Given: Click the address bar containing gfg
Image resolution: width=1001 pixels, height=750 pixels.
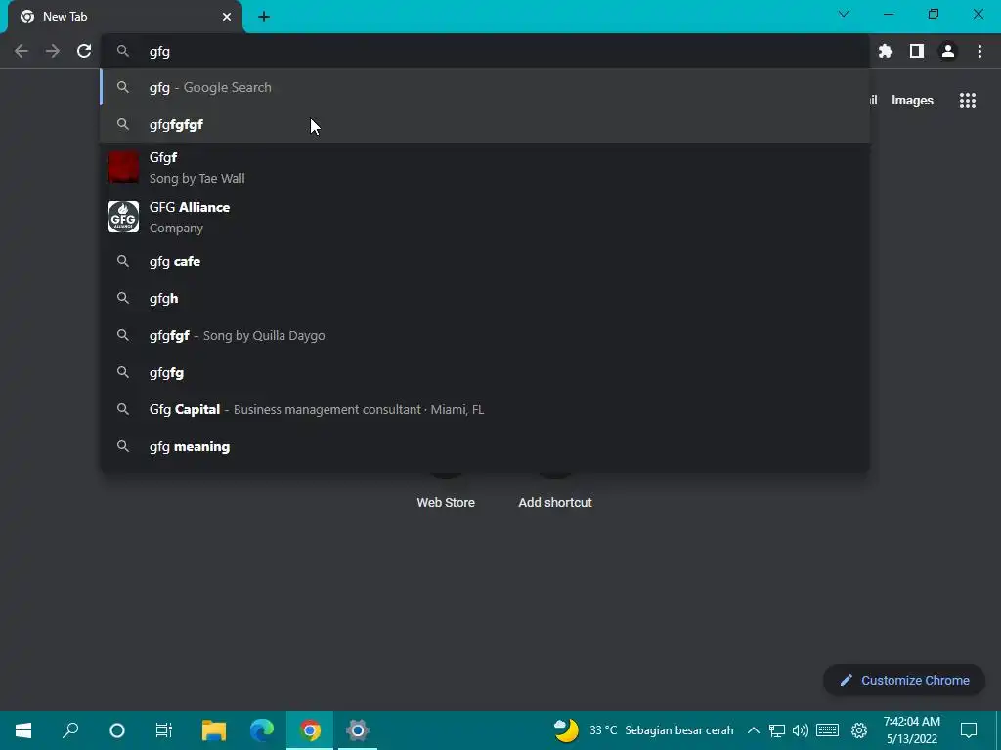Looking at the screenshot, I should coord(485,51).
